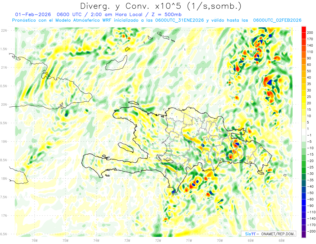Click the '0600UTC_02FEB2026' valid-until timestamp
This screenshot has width=316, height=244.
pos(277,20)
